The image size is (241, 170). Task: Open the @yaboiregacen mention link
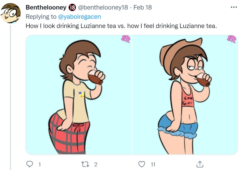pyautogui.click(x=79, y=17)
